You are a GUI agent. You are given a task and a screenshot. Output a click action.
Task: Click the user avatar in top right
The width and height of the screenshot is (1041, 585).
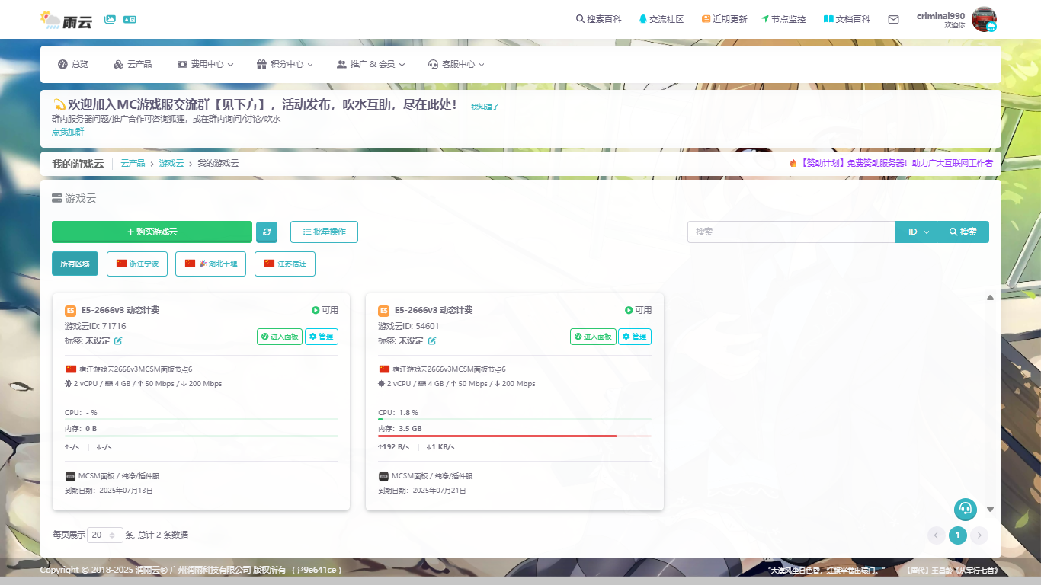[984, 19]
